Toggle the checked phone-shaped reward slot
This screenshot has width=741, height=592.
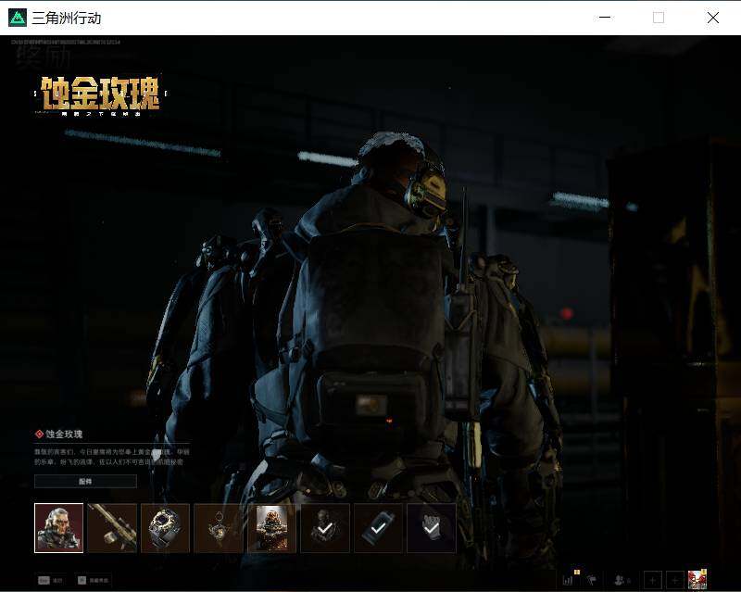[378, 528]
